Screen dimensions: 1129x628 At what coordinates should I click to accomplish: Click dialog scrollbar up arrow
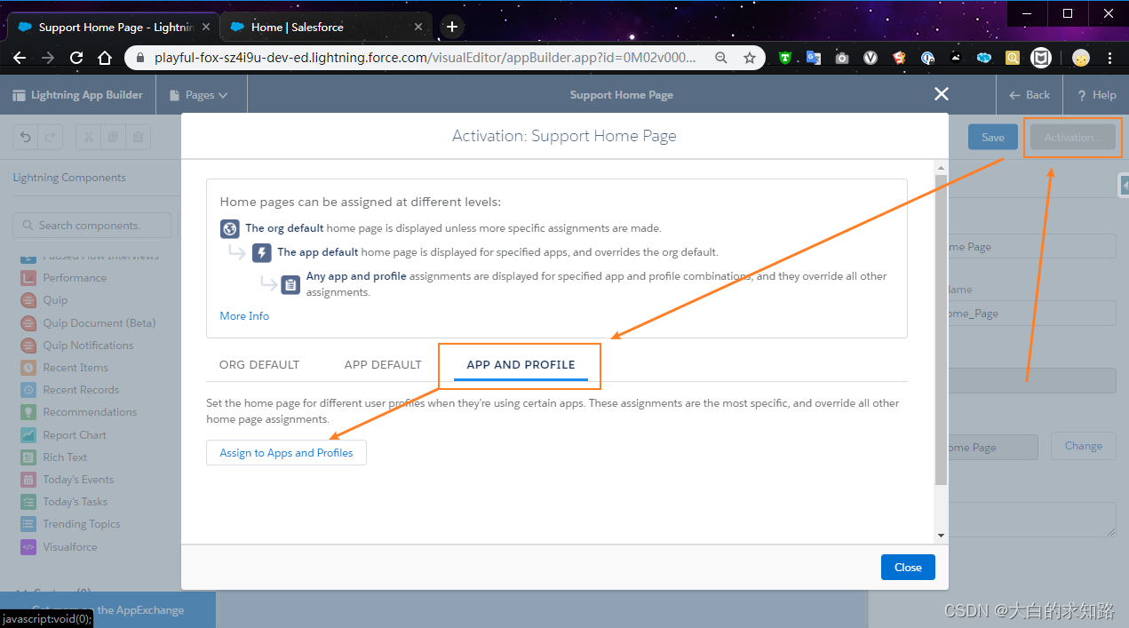click(942, 168)
